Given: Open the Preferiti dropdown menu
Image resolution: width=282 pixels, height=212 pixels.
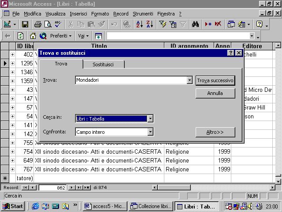Looking at the screenshot, I should [61, 36].
